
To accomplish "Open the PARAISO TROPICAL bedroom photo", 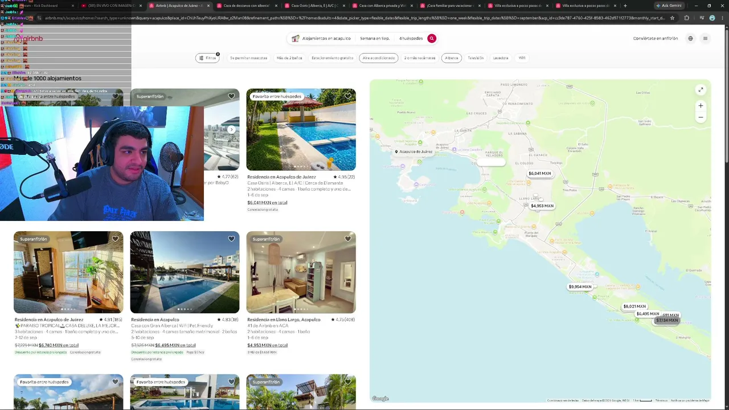I will point(68,272).
